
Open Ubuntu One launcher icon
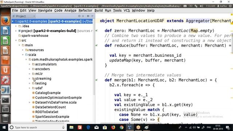tap(5, 70)
